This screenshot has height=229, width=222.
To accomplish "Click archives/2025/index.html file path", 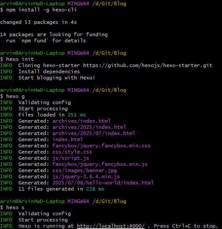I will point(89,127).
